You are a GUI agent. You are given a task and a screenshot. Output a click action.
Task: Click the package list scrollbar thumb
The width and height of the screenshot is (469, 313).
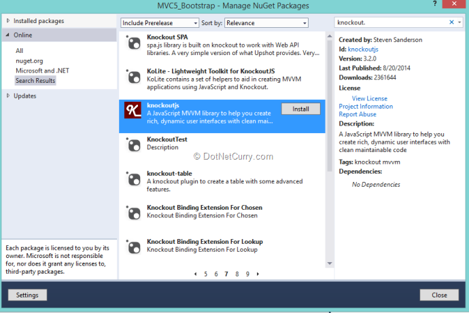point(330,106)
